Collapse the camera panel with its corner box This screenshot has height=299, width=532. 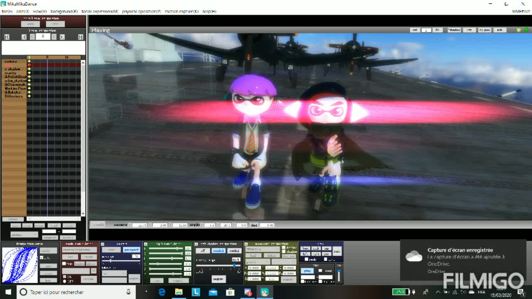[x=103, y=244]
